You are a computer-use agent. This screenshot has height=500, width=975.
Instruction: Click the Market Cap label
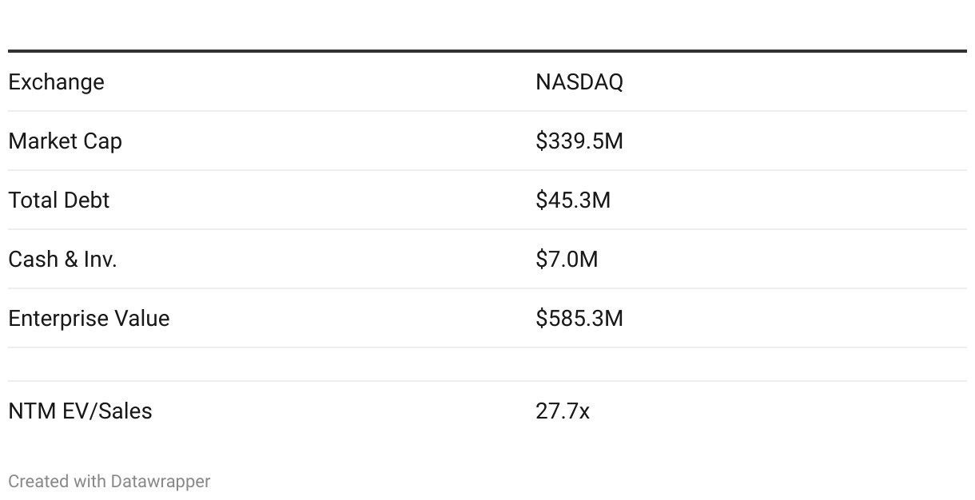tap(65, 141)
